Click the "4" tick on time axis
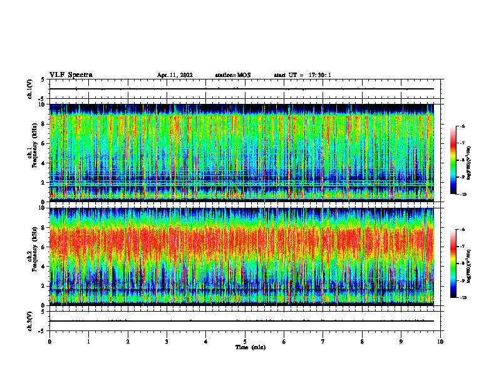 [206, 342]
